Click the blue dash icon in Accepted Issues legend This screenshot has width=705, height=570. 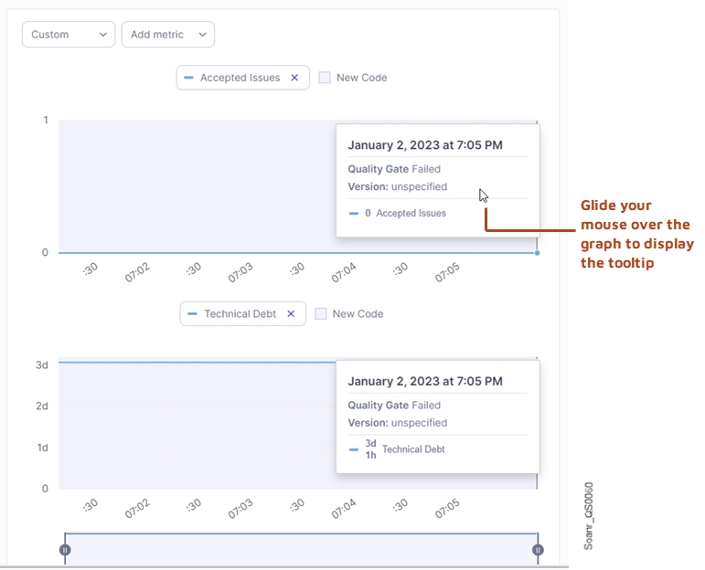pos(189,78)
